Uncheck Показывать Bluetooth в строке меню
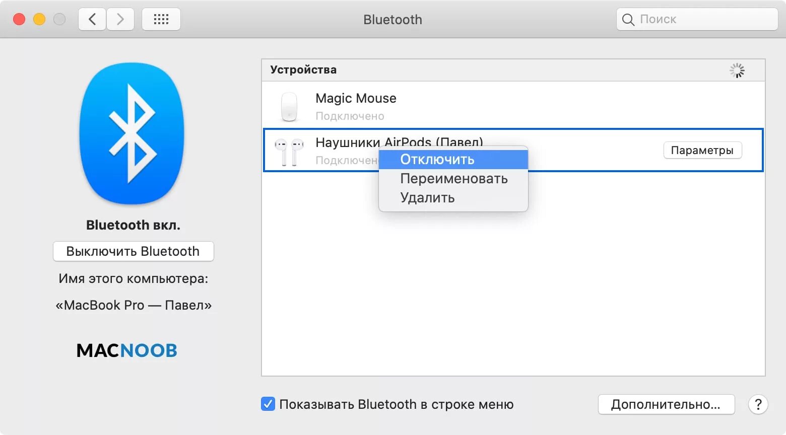Viewport: 786px width, 435px height. 268,404
